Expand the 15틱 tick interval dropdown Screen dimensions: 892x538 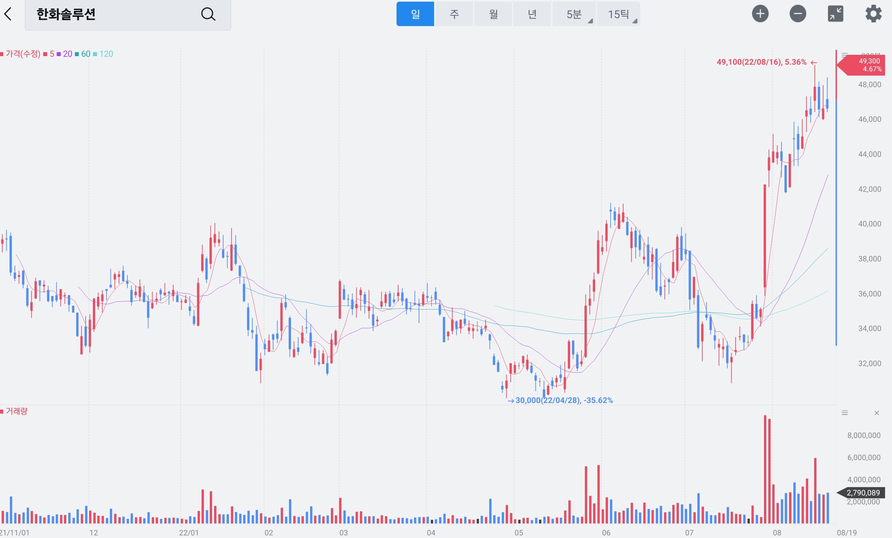click(619, 14)
